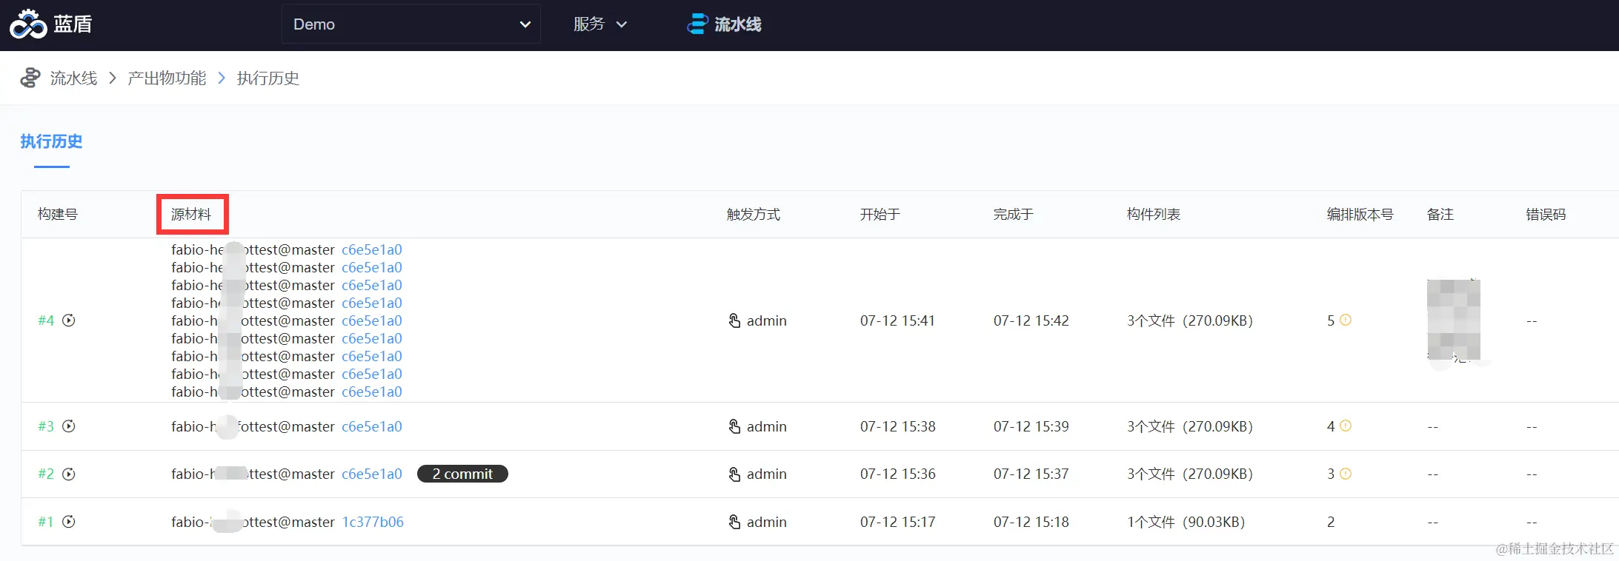Open the 流水线 pipeline navigation item
The width and height of the screenshot is (1619, 561).
coord(724,24)
